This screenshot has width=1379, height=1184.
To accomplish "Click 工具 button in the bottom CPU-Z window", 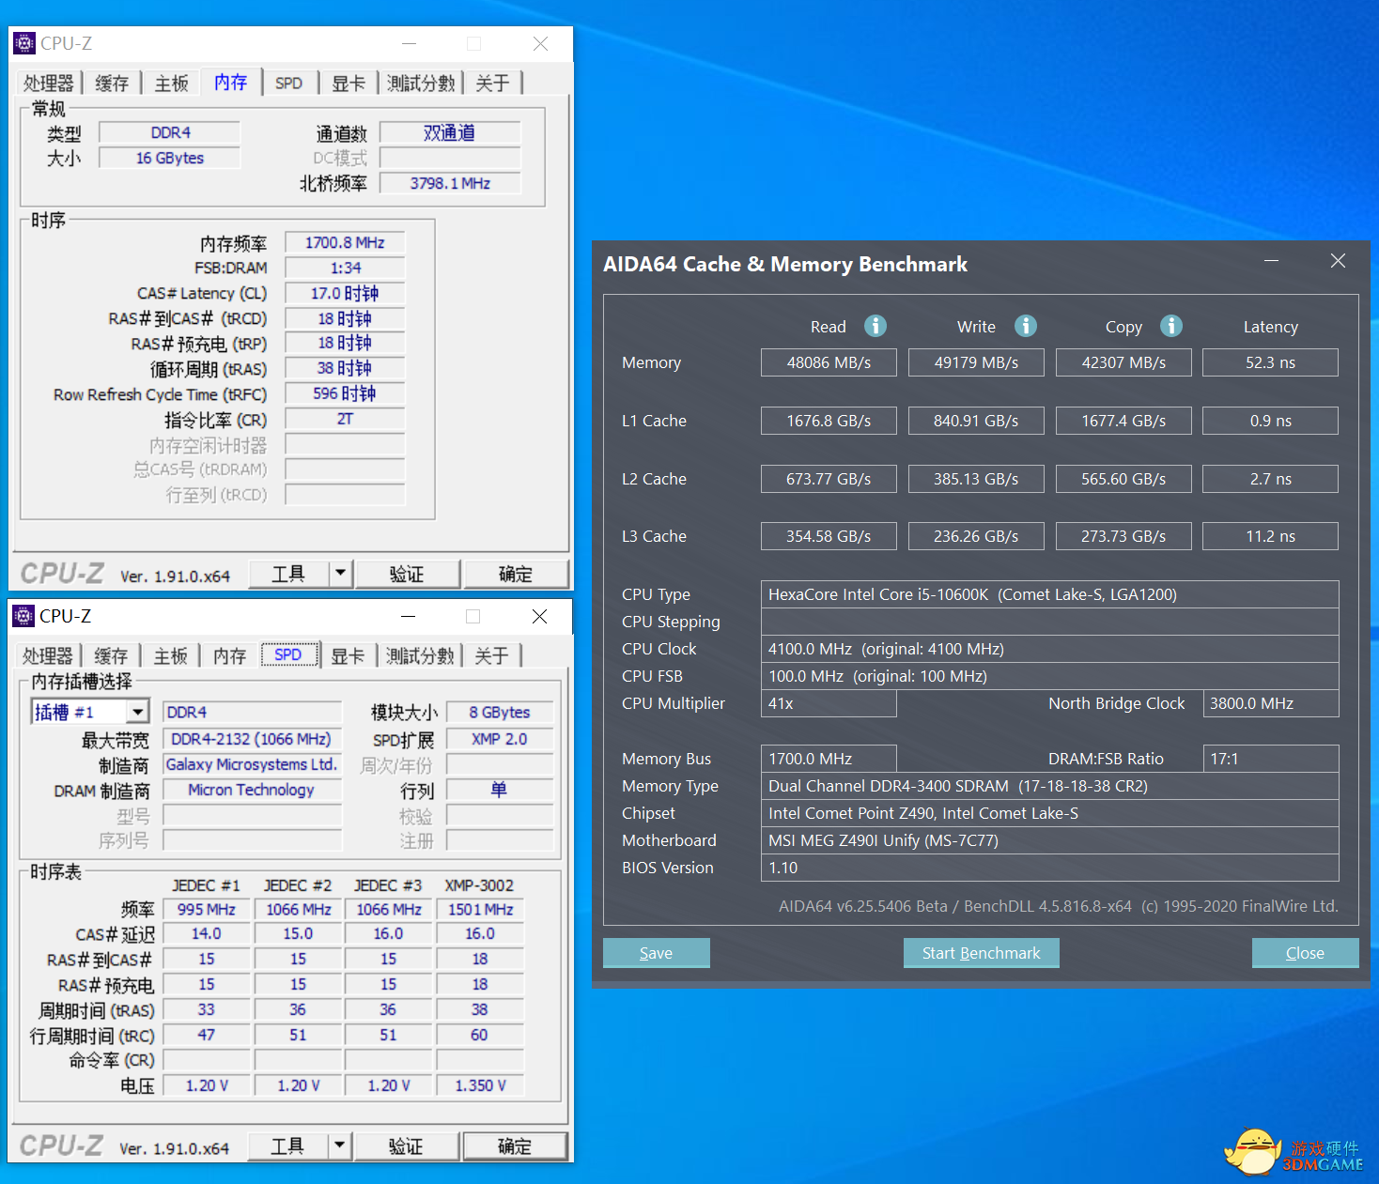I will coord(287,1146).
